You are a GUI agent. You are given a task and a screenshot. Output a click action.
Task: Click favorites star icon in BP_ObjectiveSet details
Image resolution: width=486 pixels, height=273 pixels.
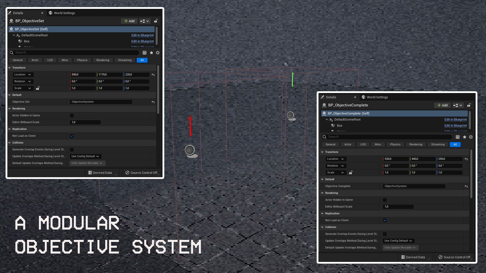pyautogui.click(x=151, y=53)
